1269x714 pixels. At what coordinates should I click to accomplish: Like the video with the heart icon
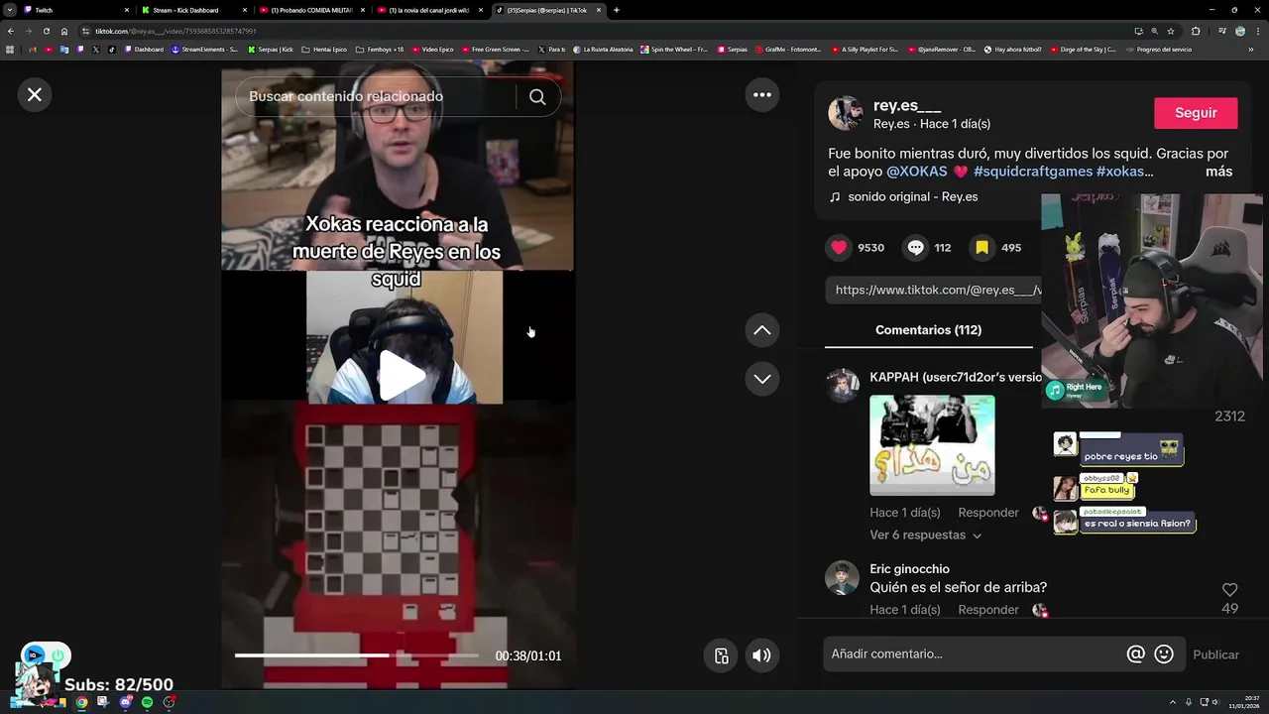(840, 247)
